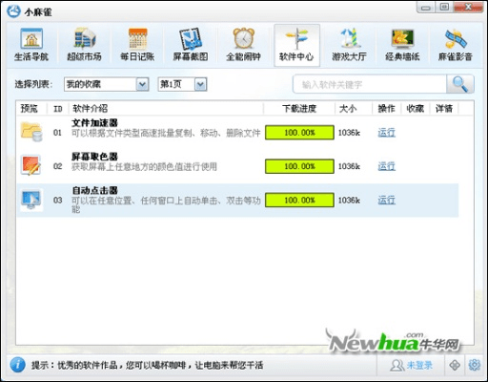This screenshot has width=488, height=382.
Task: Click the user avatar icon beside 未登录
Action: point(396,366)
